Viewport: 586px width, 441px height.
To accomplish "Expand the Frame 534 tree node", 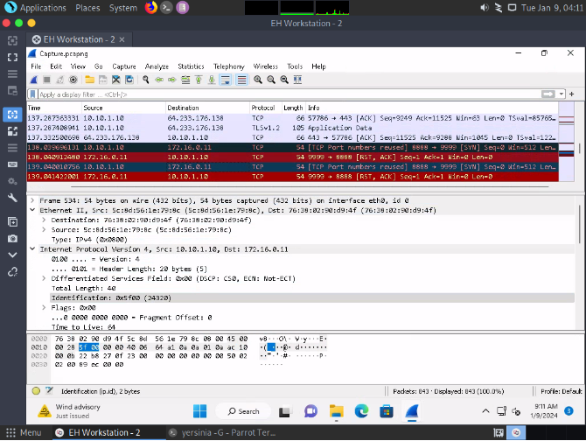I will point(33,200).
